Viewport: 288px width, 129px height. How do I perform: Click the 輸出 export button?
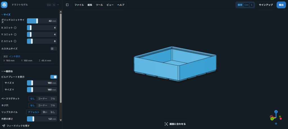[x=281, y=5]
